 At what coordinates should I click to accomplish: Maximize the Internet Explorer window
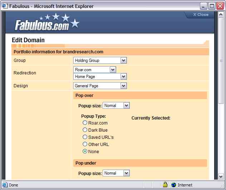(x=212, y=6)
